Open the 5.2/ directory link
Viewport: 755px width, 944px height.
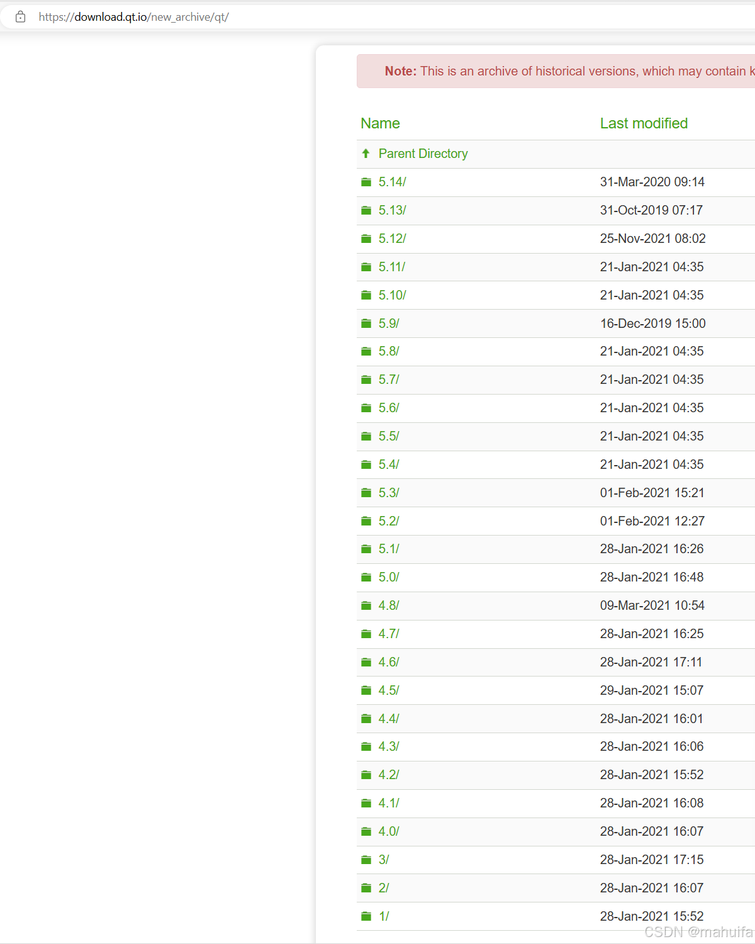point(389,521)
